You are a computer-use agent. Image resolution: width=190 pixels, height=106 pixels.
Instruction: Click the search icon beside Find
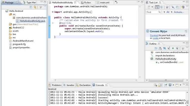159,12
